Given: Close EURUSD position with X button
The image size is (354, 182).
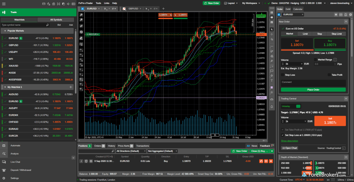Looking at the screenshot, I should 271,161.
